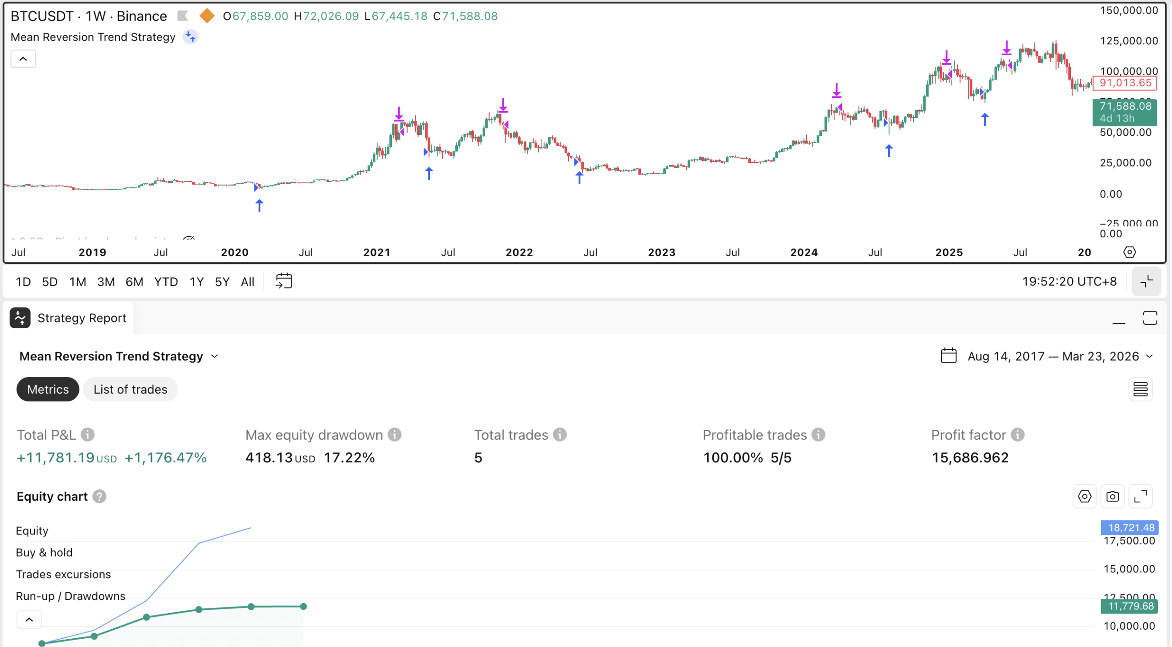This screenshot has width=1172, height=647.
Task: Switch to the List of trades tab
Action: pos(130,389)
